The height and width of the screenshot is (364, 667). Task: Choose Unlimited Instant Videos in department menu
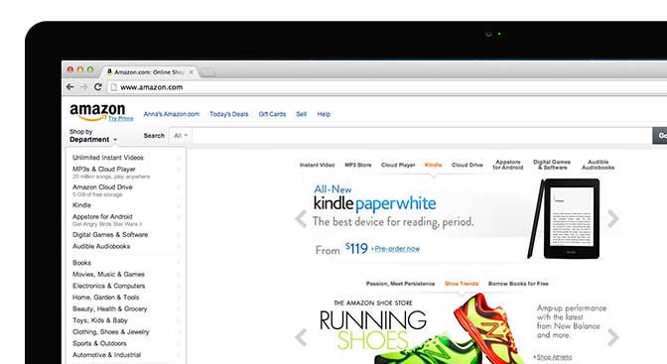[x=108, y=158]
